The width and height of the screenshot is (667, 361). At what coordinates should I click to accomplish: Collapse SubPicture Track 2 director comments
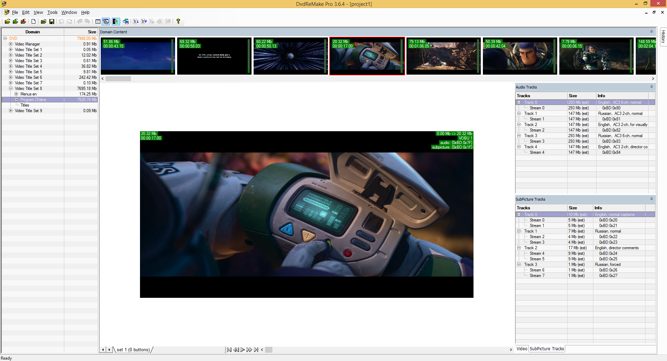(x=519, y=248)
